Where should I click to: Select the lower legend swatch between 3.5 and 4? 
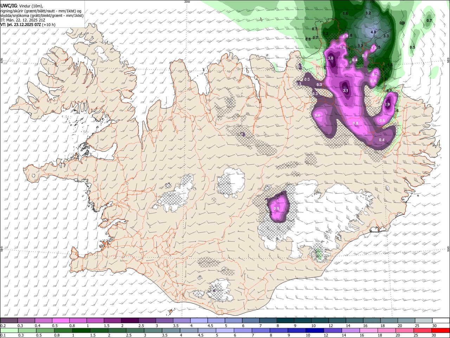(171, 330)
